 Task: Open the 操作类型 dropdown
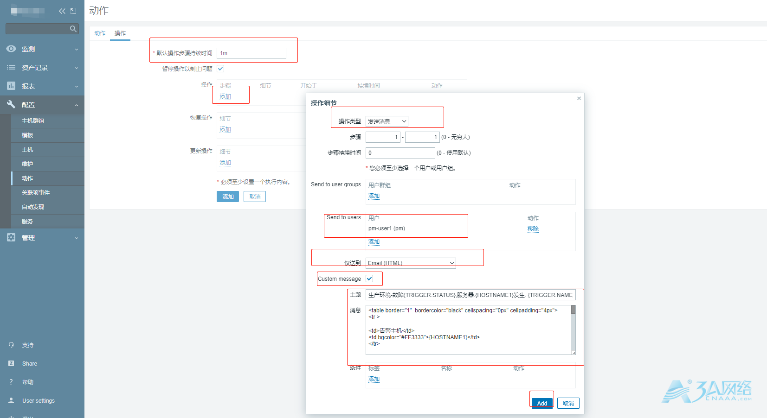tap(387, 121)
